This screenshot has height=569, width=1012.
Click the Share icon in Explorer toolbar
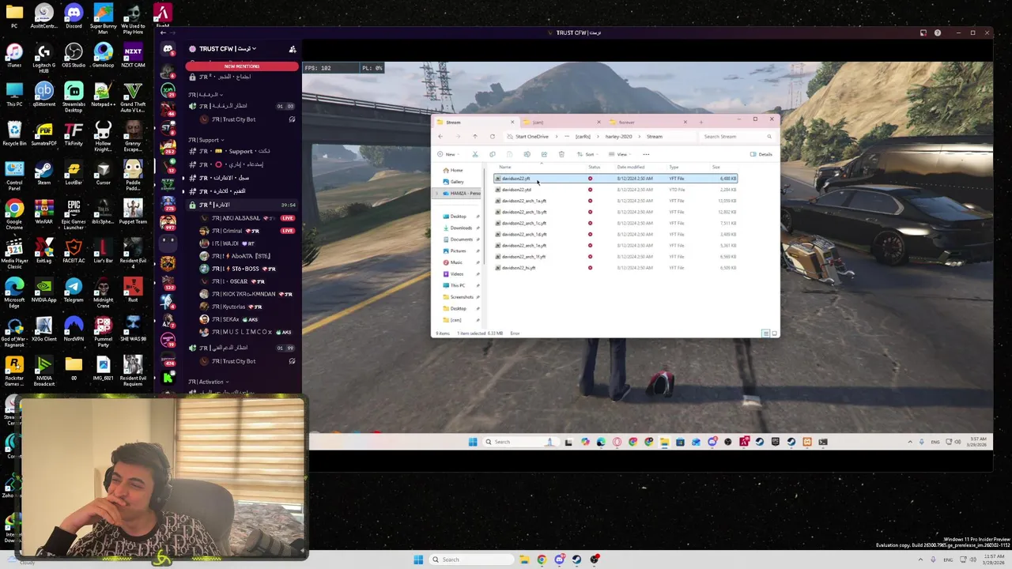[x=544, y=154]
